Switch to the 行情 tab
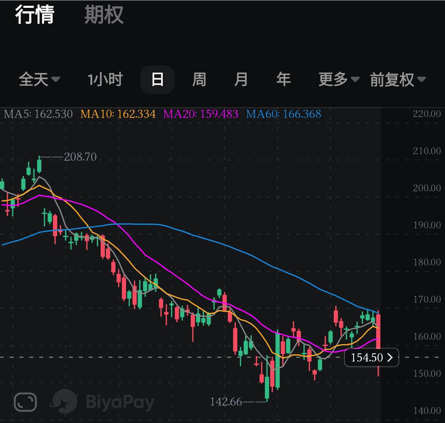 [x=35, y=14]
